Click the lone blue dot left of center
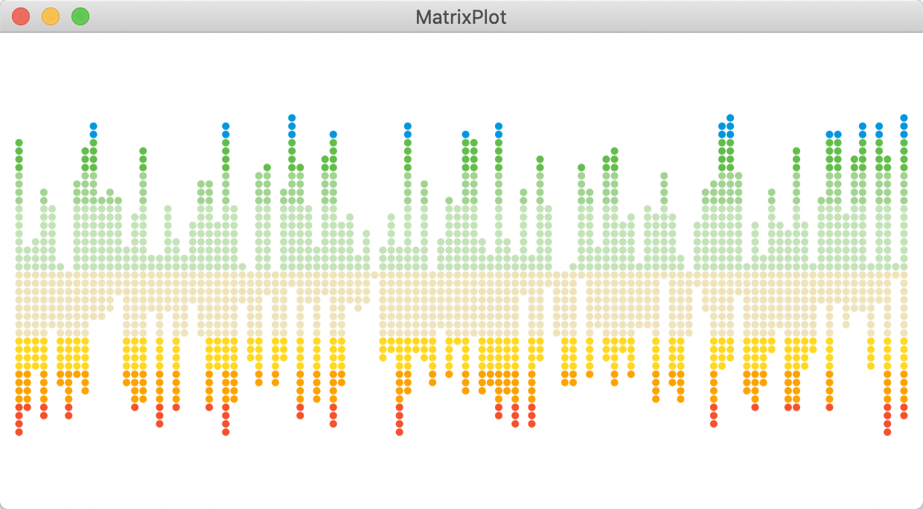 point(333,134)
